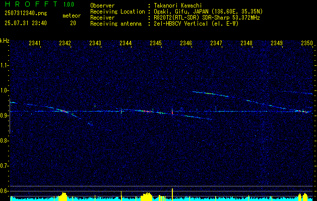Click the 0.8 kHz frequency label
Image resolution: width=317 pixels, height=201 pixels.
[5, 141]
